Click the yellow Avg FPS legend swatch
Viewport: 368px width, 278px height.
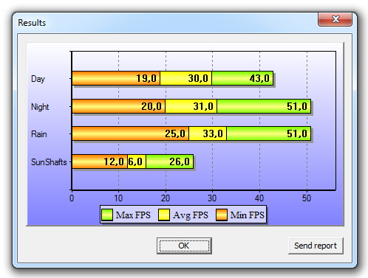(164, 215)
